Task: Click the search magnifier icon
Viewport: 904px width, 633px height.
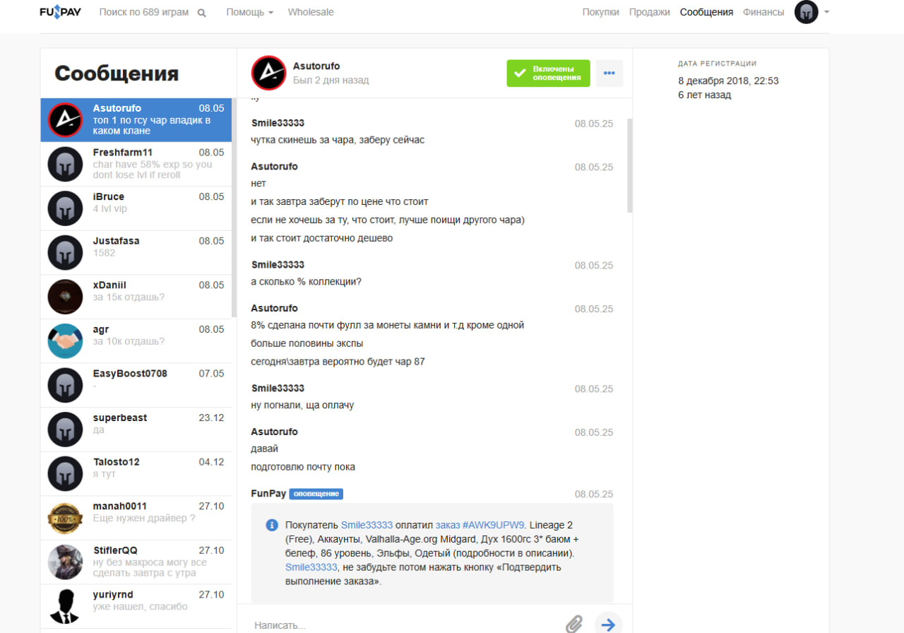Action: (x=202, y=13)
